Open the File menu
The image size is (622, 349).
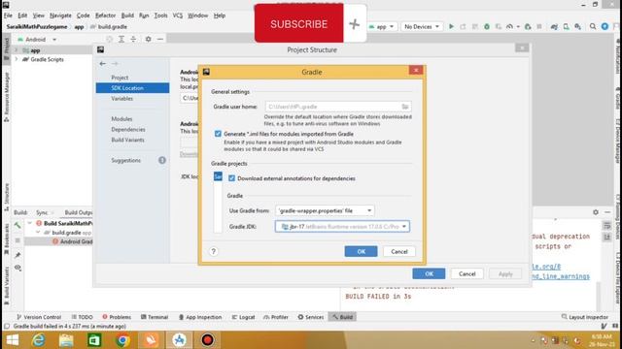click(8, 16)
